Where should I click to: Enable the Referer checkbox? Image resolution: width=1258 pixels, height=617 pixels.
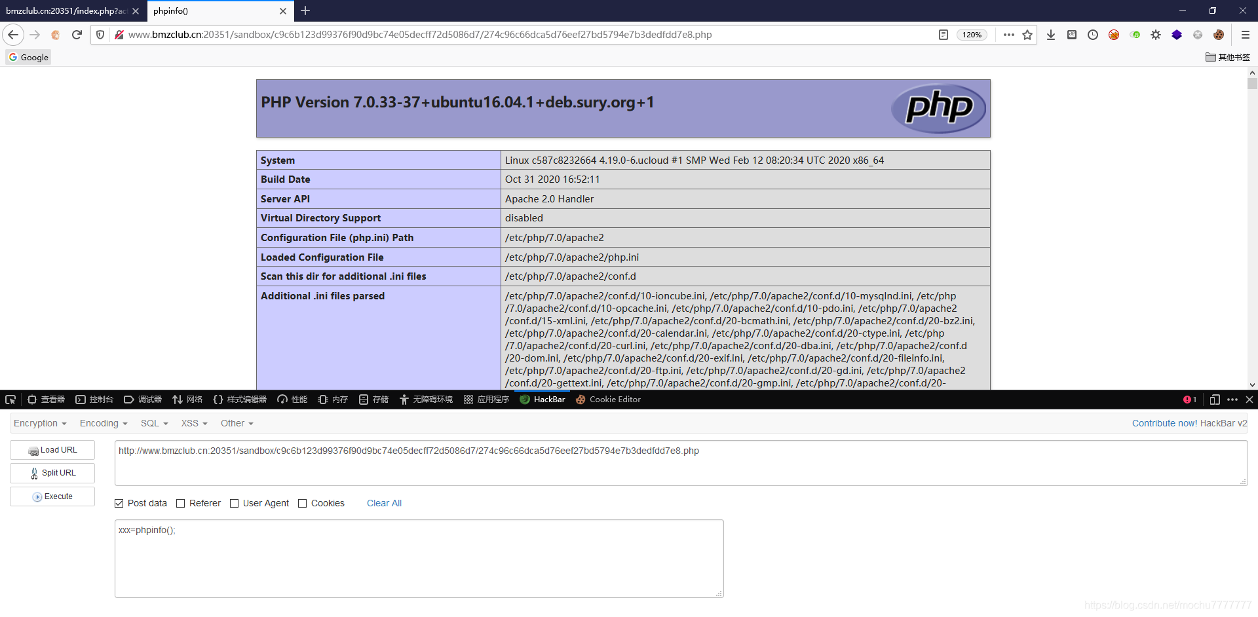pos(180,503)
